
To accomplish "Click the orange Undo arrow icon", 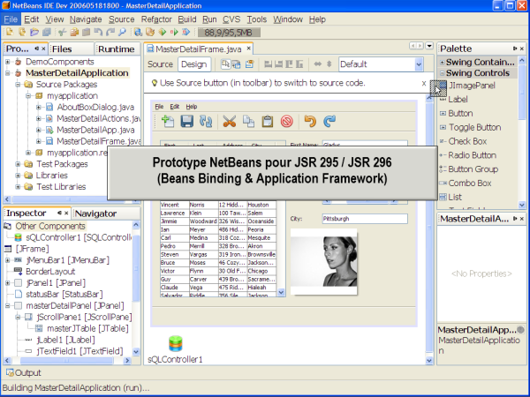I will [309, 122].
